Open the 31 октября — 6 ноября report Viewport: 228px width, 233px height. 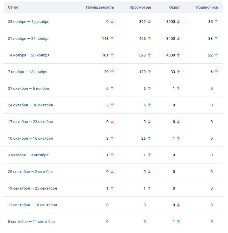(x=28, y=88)
